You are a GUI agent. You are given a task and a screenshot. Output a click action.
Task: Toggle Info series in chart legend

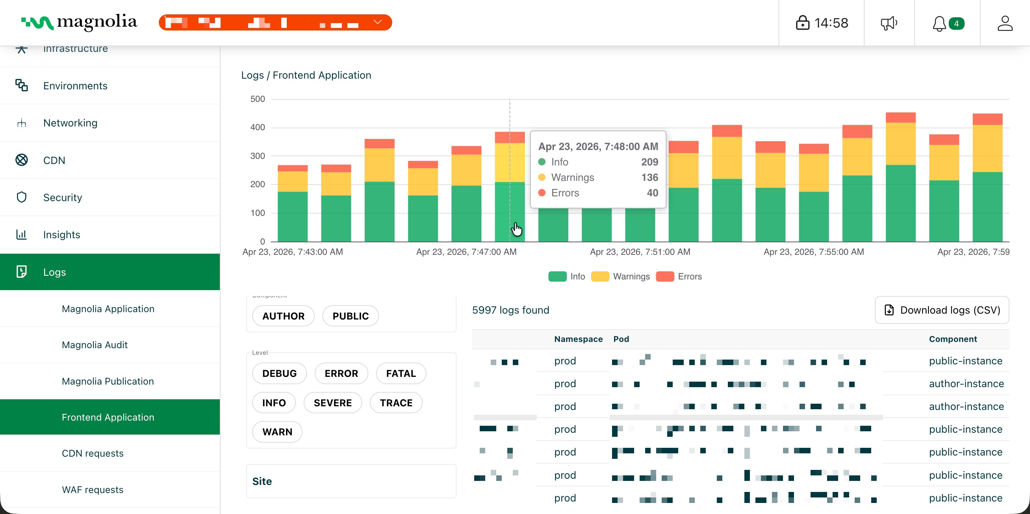point(566,276)
